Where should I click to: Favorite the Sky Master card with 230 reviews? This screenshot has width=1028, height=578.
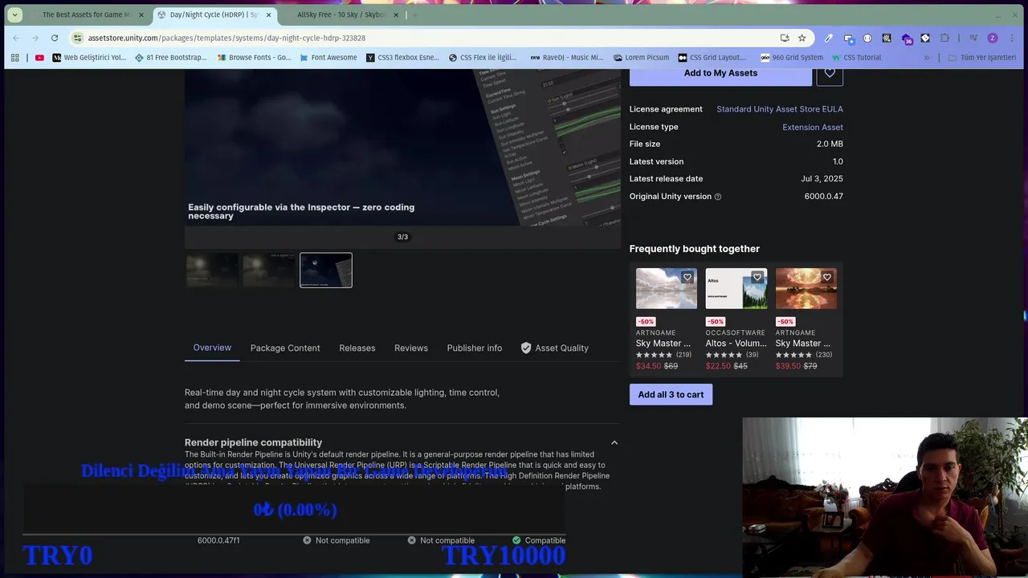[827, 277]
